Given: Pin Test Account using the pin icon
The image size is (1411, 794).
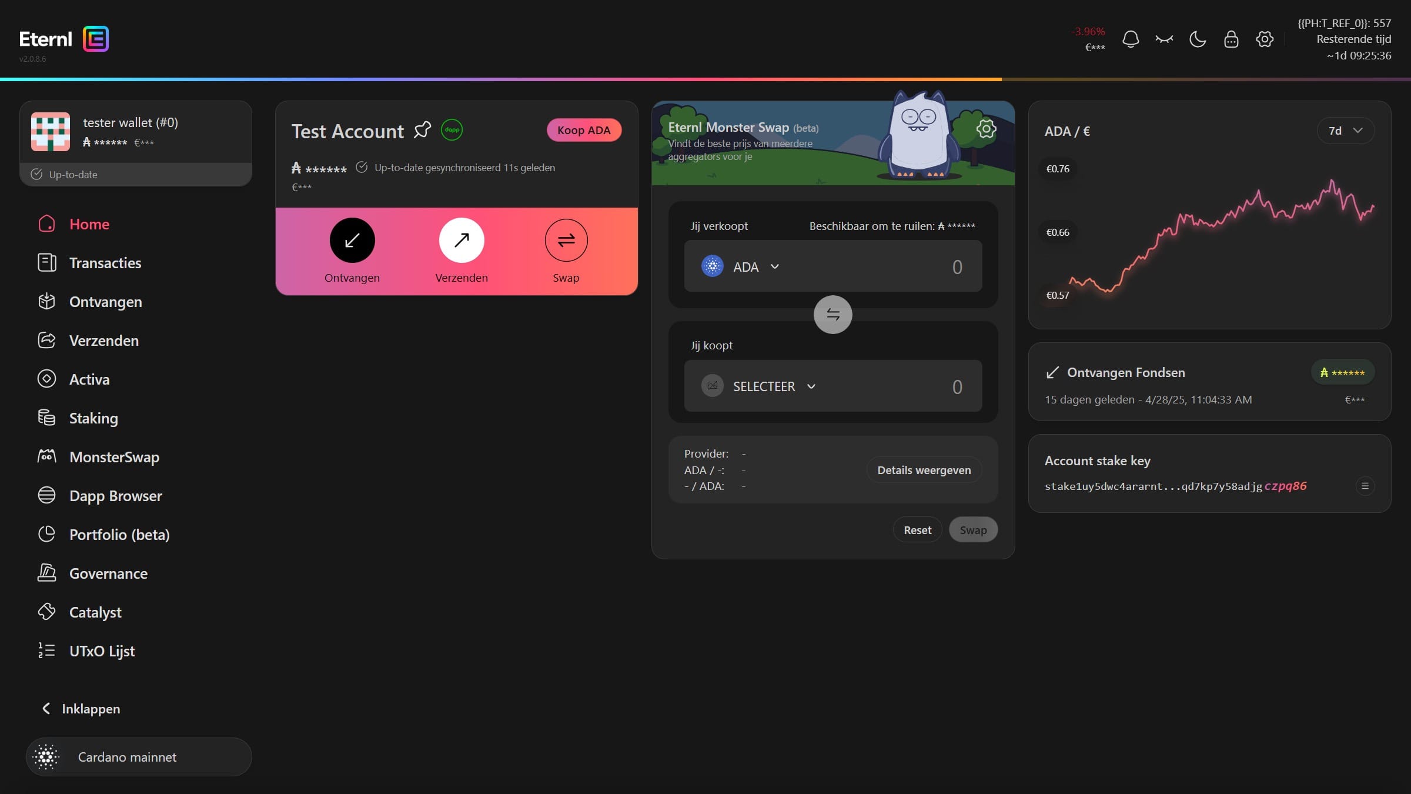Looking at the screenshot, I should pyautogui.click(x=422, y=130).
